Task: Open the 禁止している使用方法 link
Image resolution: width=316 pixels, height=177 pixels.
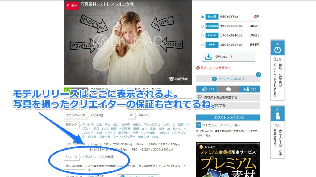Action: (x=215, y=68)
